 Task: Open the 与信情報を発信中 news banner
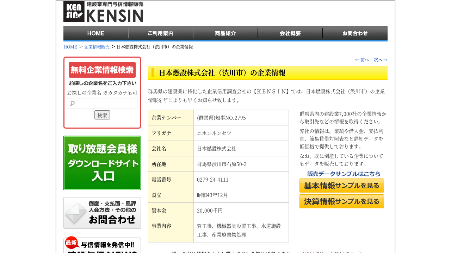102,245
